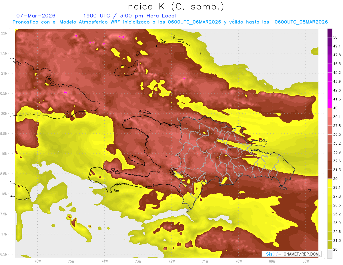
Task: Click legend value '42.6'
Action: point(337,90)
